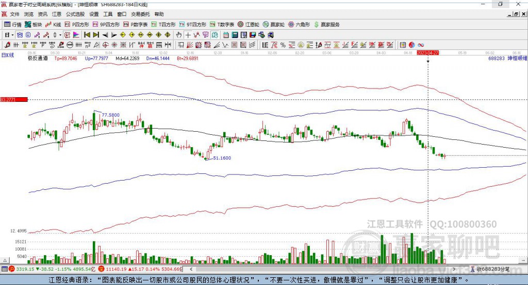Screen dimensions: 528x285
Task: Click the 日K线 label
Action: pos(8,56)
